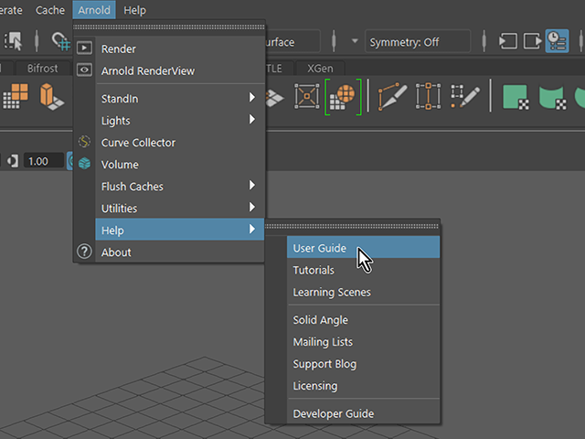The width and height of the screenshot is (585, 439).
Task: Open the Arnold menu in menu bar
Action: 94,10
